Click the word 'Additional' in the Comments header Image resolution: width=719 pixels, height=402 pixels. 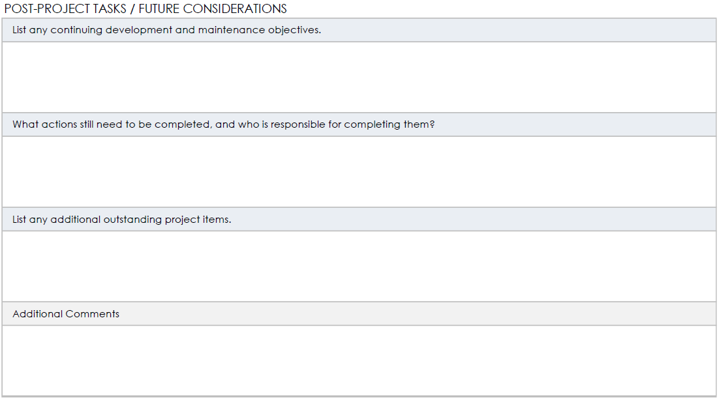(x=38, y=314)
